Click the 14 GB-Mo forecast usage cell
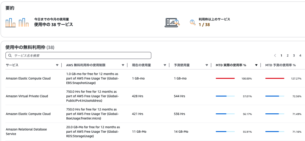305x141 pixels. 181,132
